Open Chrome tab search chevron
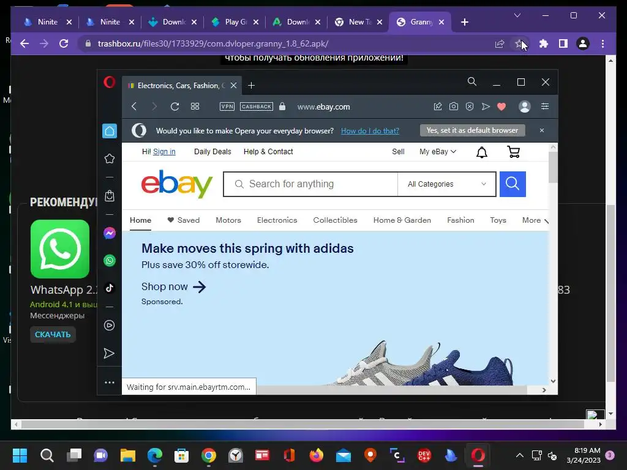The height and width of the screenshot is (470, 627). 517,15
